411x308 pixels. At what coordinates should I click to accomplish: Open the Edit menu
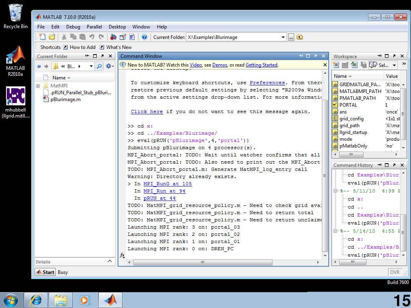pos(55,27)
